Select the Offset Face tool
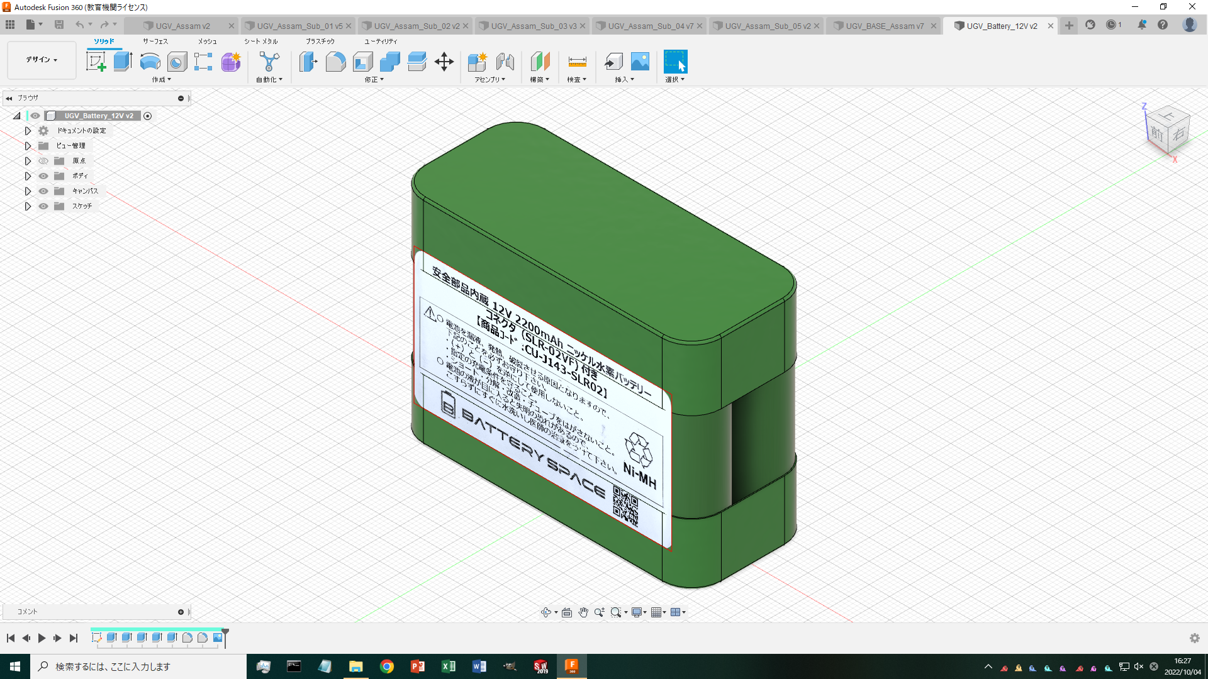The height and width of the screenshot is (679, 1208). click(x=417, y=62)
